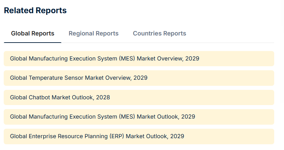
Task: Switch to the Global Reports tab
Action: (32, 33)
